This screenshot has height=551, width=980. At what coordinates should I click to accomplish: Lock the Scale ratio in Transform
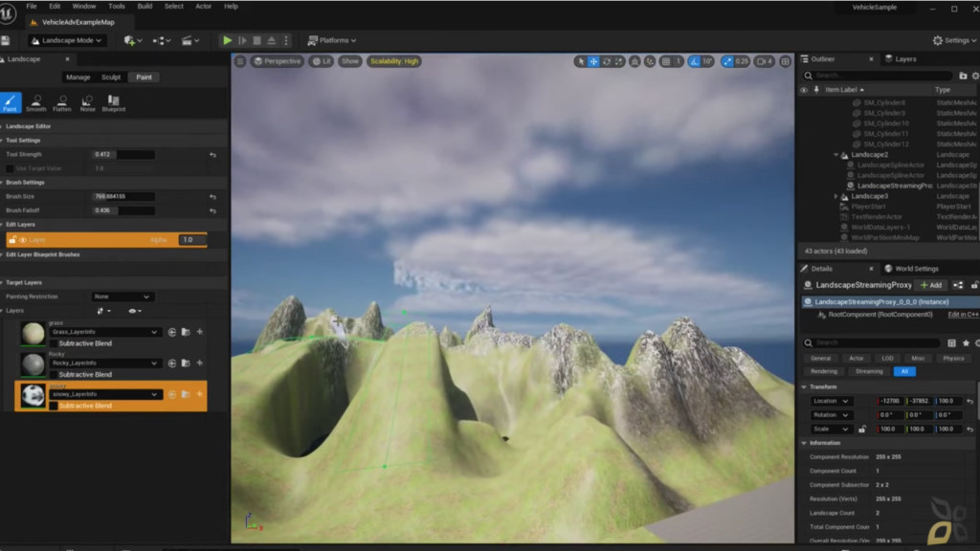(862, 430)
